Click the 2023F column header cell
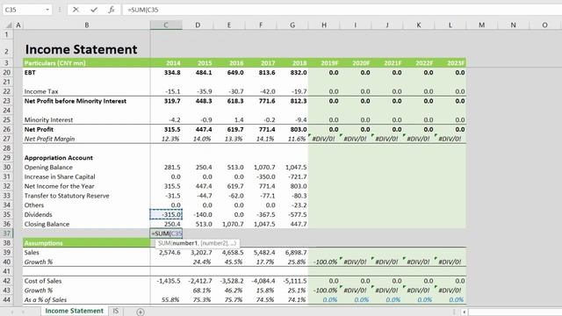Image resolution: width=562 pixels, height=316 pixels. click(450, 62)
